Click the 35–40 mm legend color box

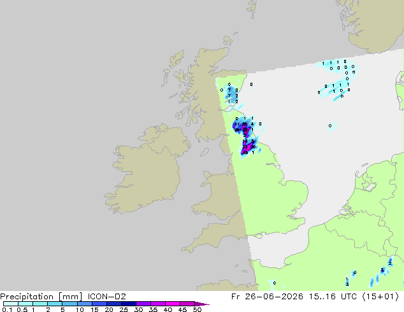point(158,304)
